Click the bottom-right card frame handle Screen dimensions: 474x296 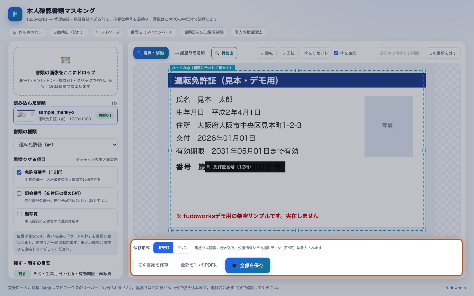pyautogui.click(x=424, y=230)
